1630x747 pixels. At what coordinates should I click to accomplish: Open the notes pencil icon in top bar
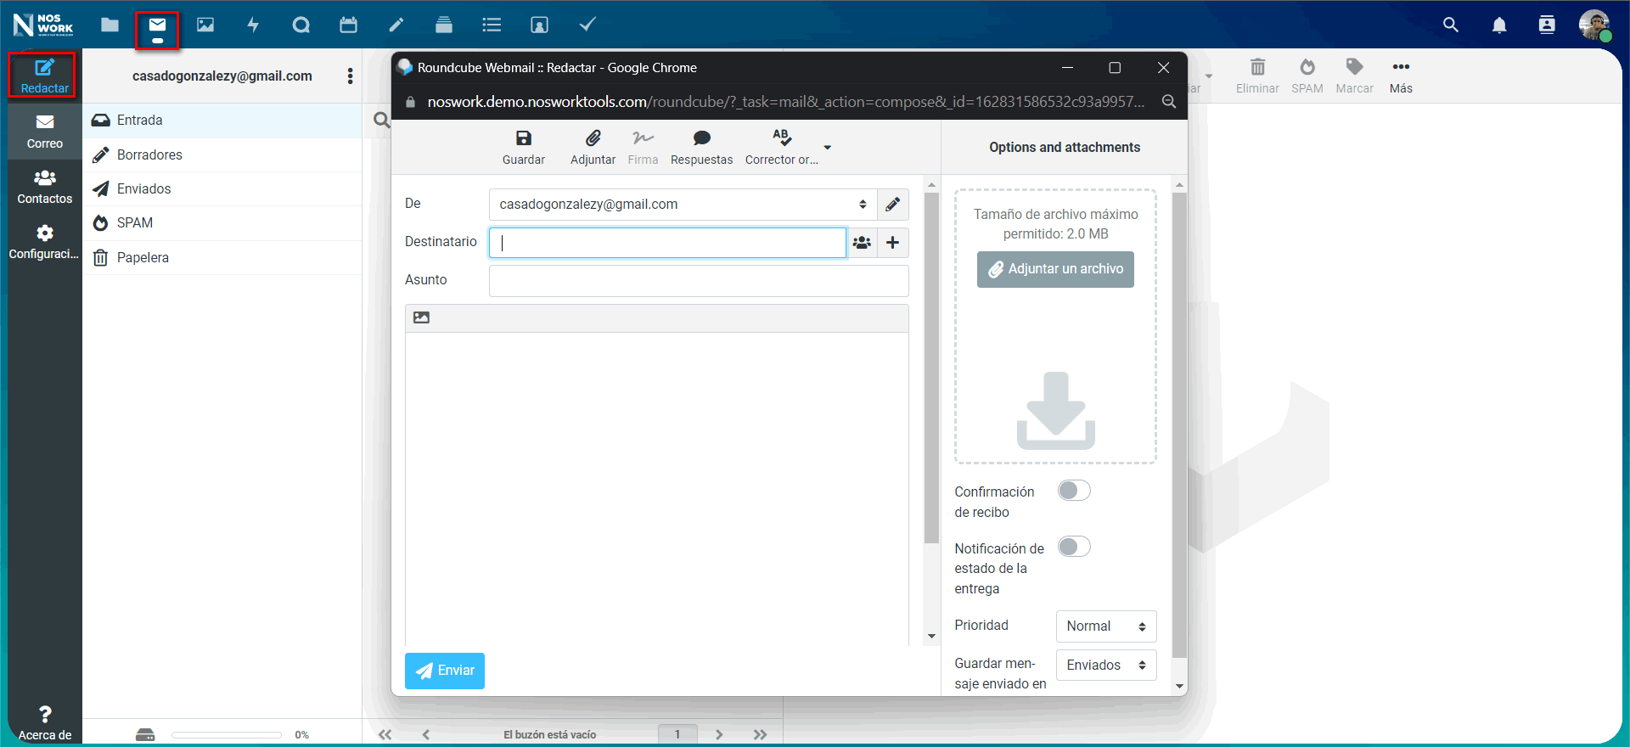pyautogui.click(x=396, y=25)
